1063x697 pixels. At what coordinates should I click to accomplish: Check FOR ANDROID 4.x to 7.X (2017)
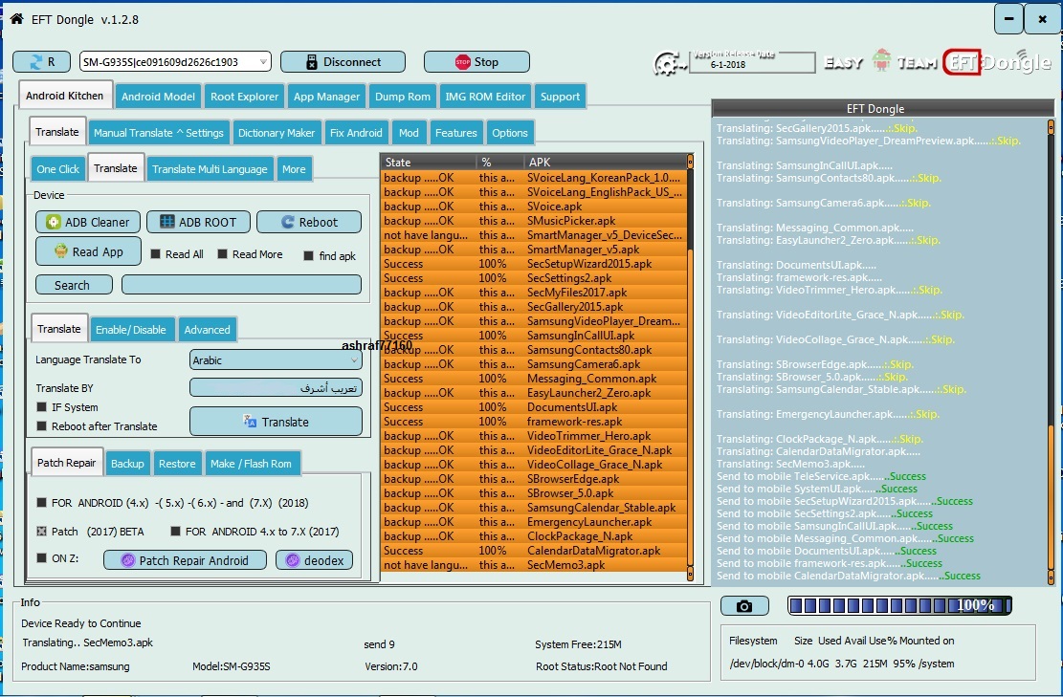pos(176,531)
